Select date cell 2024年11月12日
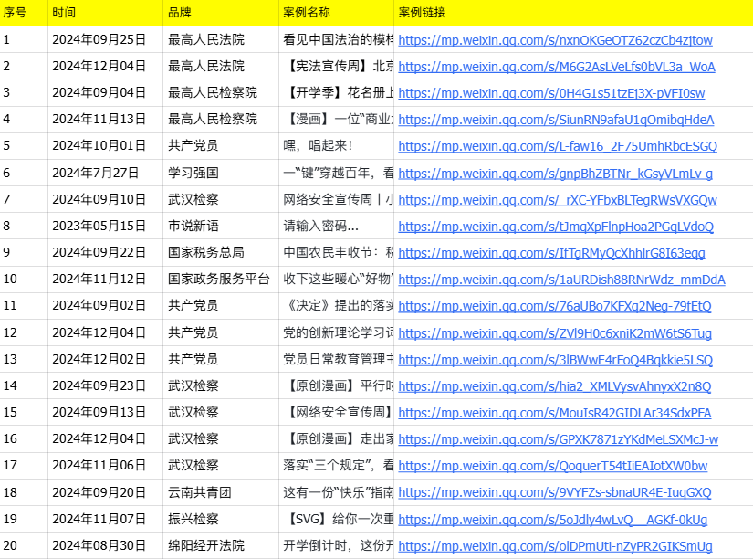753x559 pixels. coord(106,279)
